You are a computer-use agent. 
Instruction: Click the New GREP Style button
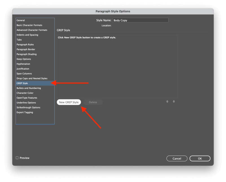coord(69,102)
